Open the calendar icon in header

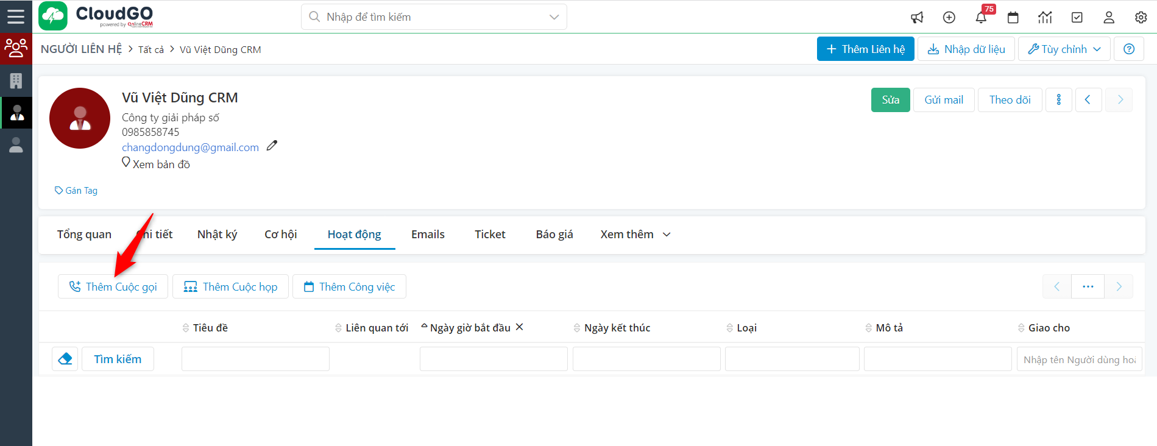(1013, 17)
